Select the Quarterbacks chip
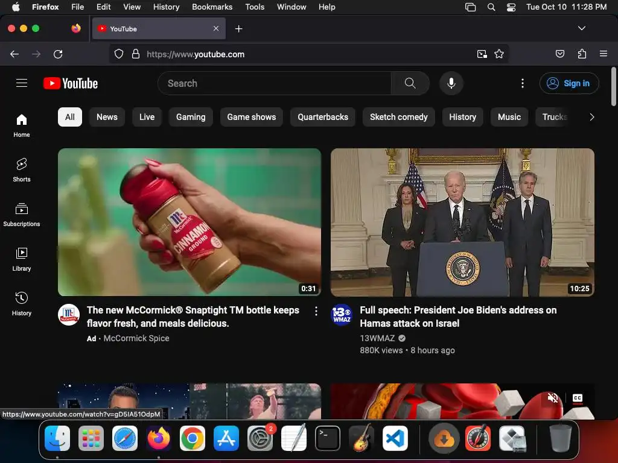This screenshot has width=618, height=463. (323, 117)
